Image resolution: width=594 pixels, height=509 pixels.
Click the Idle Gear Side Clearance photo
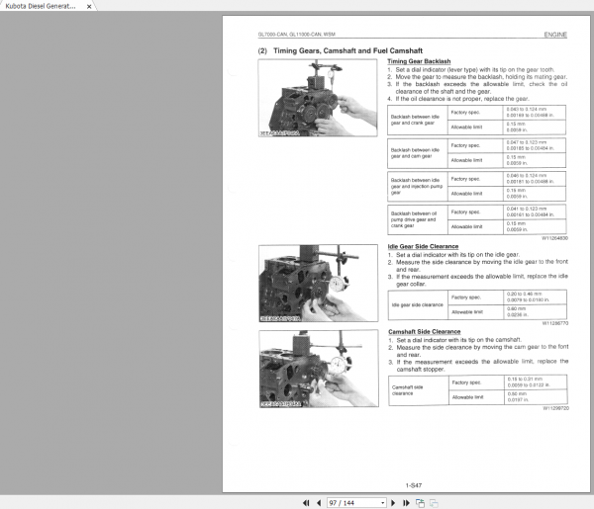pos(318,283)
